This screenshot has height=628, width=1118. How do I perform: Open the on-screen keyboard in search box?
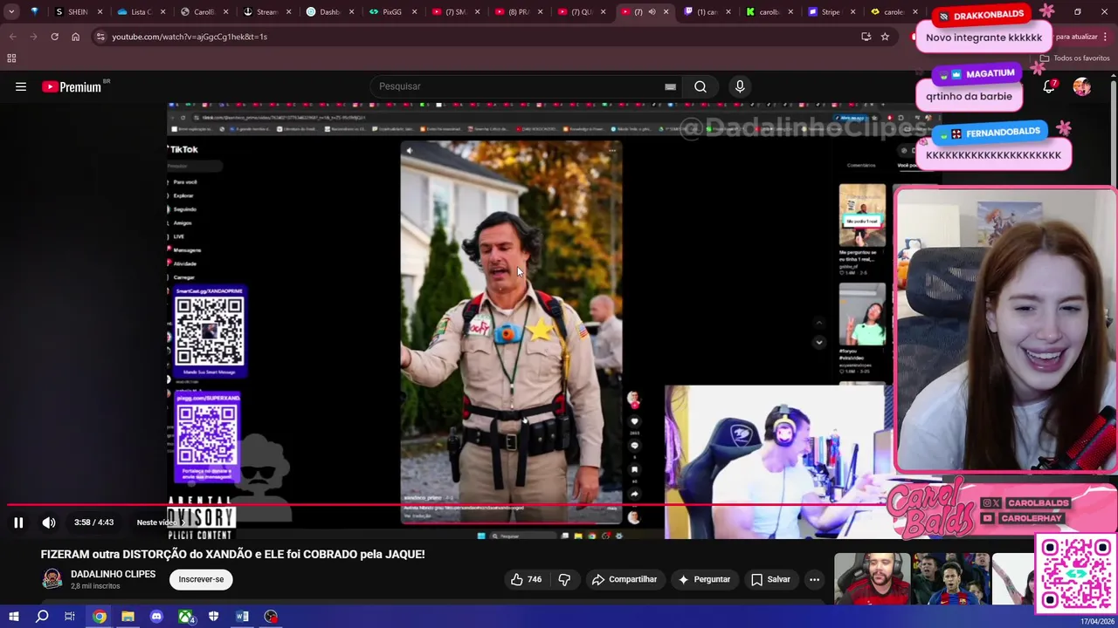coord(670,86)
